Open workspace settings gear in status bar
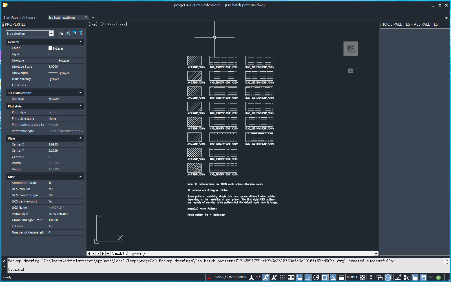The width and height of the screenshot is (451, 282). pos(362,277)
